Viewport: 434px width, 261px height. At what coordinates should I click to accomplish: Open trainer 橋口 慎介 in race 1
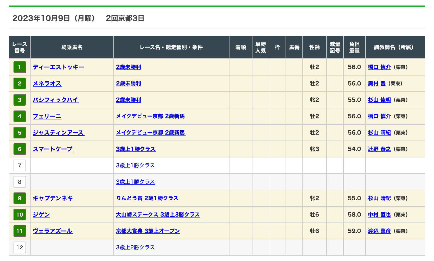pyautogui.click(x=379, y=67)
